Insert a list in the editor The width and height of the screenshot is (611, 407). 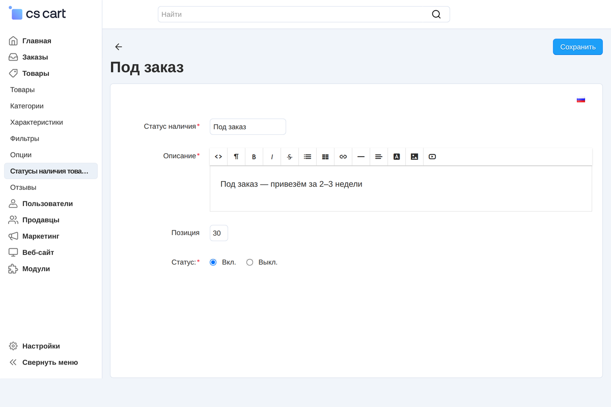[x=308, y=157]
